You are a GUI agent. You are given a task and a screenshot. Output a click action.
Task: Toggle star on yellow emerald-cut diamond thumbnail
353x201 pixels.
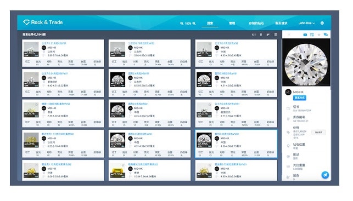click(123, 165)
